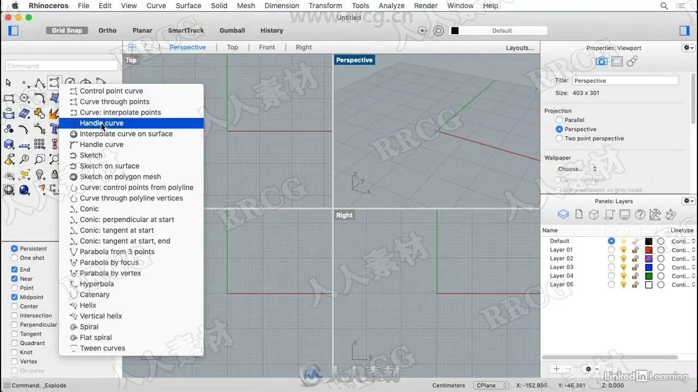This screenshot has width=698, height=392.
Task: Select the One shot radio button
Action: (x=14, y=258)
